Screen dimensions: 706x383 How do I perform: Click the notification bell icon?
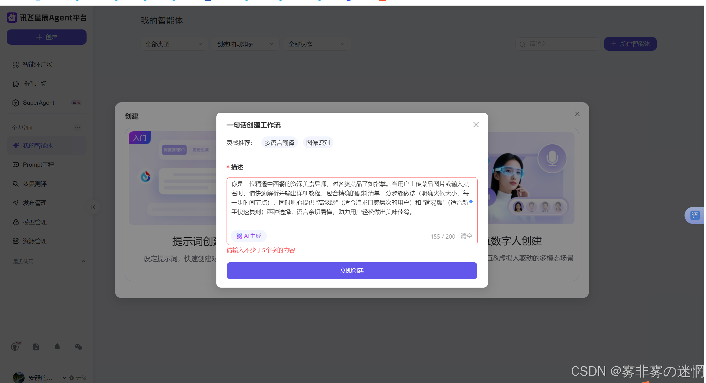point(57,347)
